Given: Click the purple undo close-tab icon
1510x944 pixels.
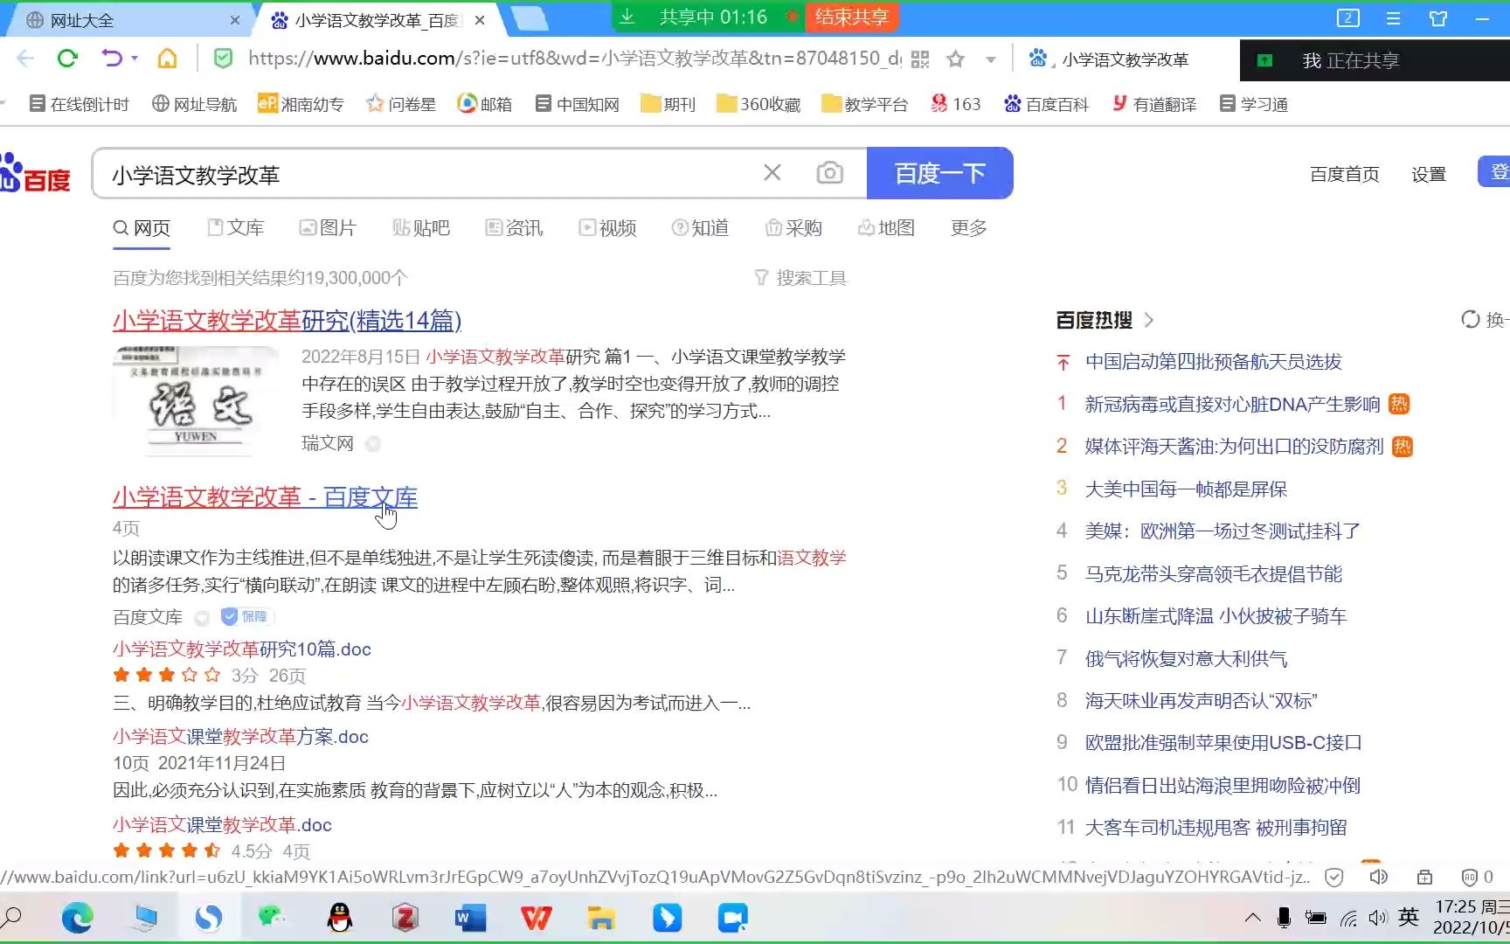Looking at the screenshot, I should (x=112, y=59).
